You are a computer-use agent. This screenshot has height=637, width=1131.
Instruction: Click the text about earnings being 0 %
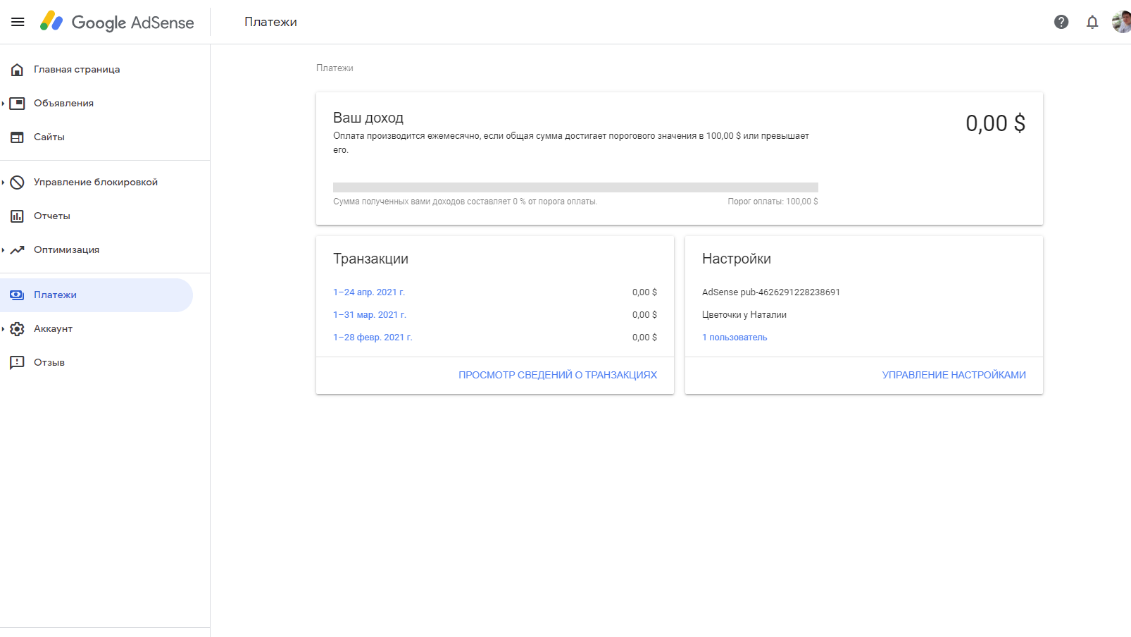coord(465,202)
